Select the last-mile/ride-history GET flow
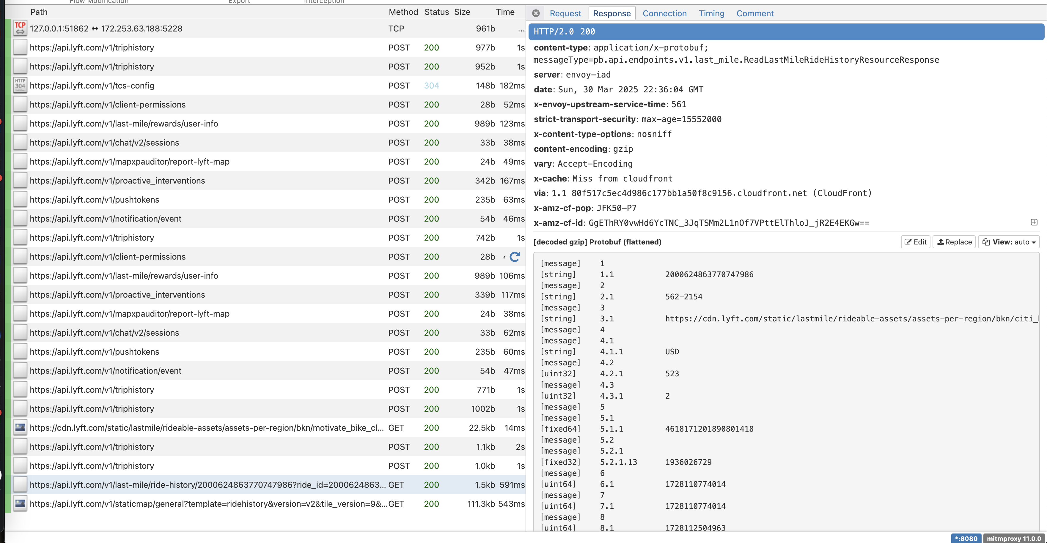The image size is (1047, 543). pos(207,484)
